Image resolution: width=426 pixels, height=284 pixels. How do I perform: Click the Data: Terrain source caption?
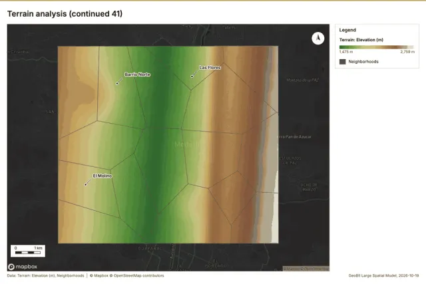(46, 275)
